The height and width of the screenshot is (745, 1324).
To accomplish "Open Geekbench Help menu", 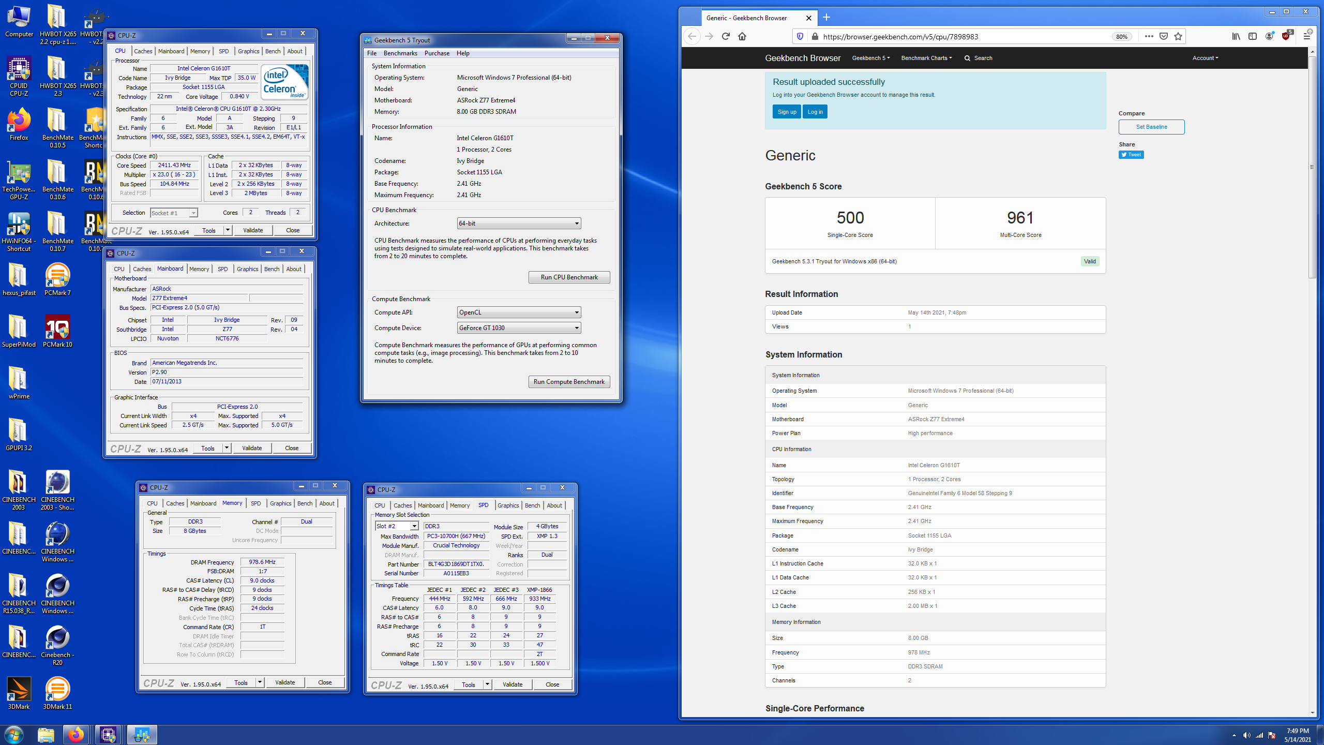I will click(463, 53).
